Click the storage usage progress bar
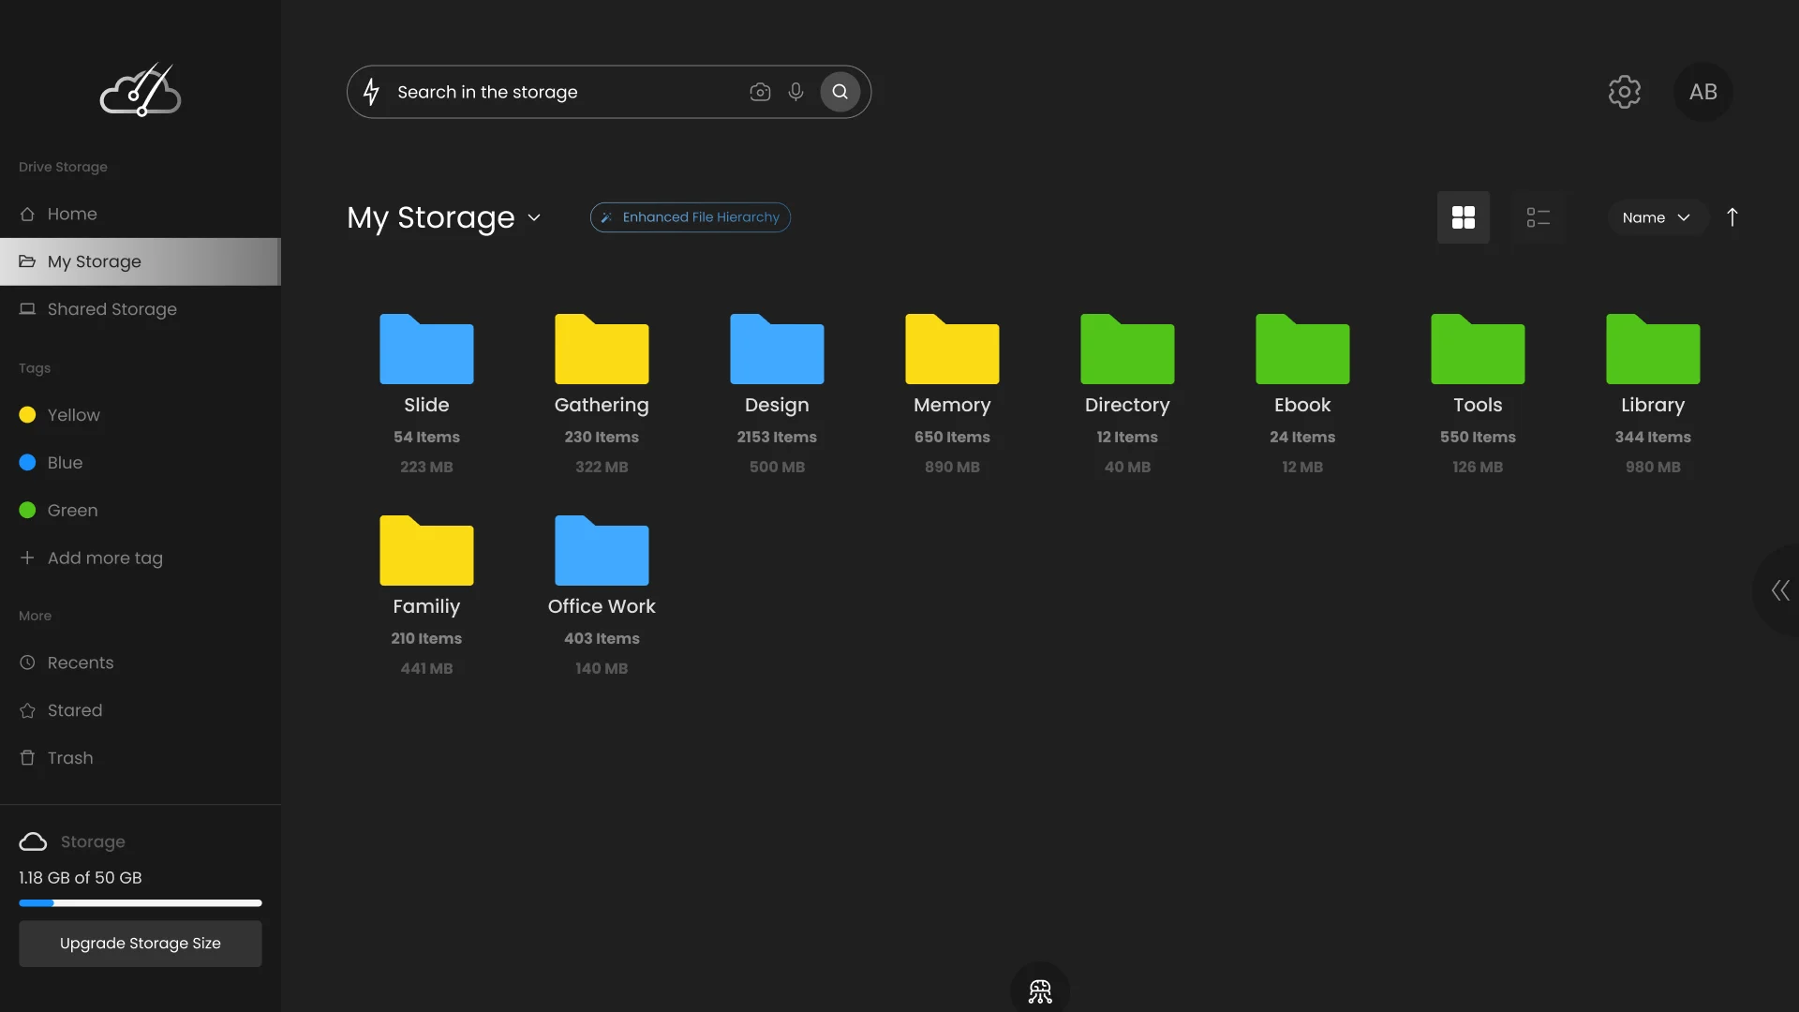 click(141, 903)
